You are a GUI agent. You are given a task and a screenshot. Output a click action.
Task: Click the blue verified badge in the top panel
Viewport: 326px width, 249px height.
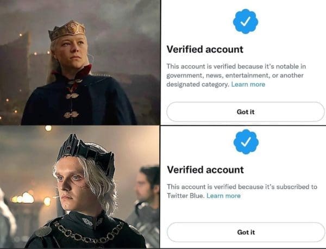pos(245,22)
